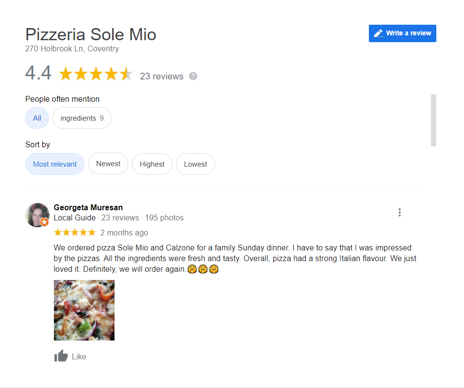
Task: Open the pizza photo thumbnail
Action: (x=84, y=310)
